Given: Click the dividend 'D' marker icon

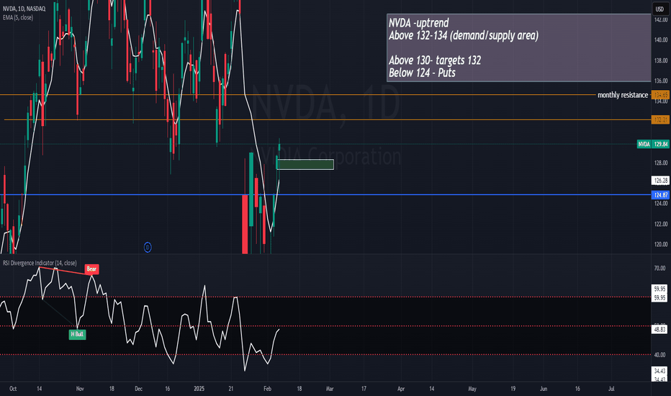Looking at the screenshot, I should coord(147,247).
